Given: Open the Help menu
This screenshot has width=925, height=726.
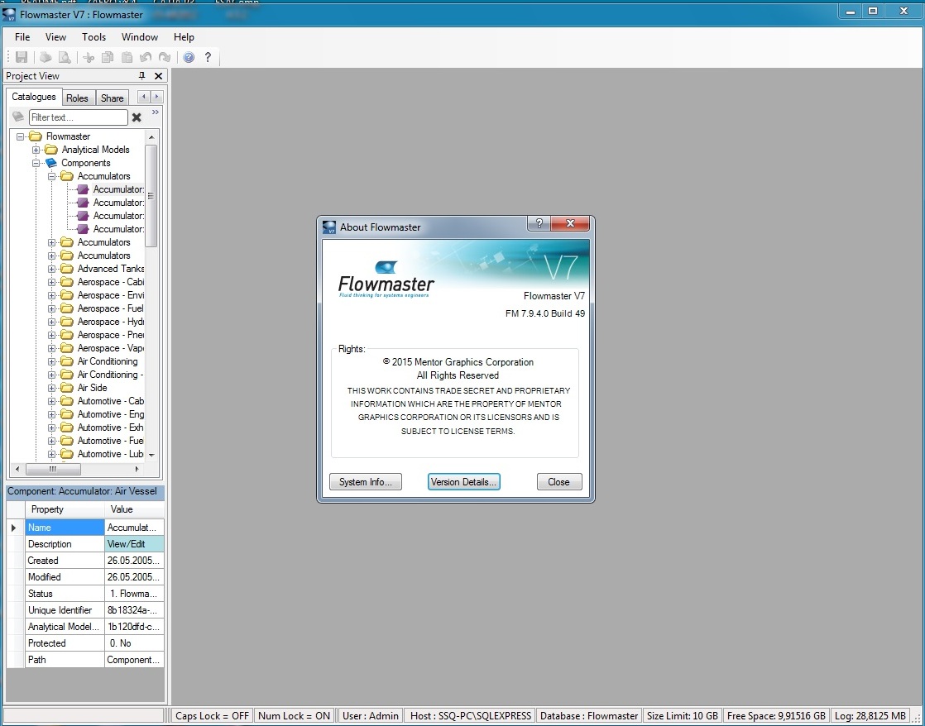Looking at the screenshot, I should [x=184, y=37].
